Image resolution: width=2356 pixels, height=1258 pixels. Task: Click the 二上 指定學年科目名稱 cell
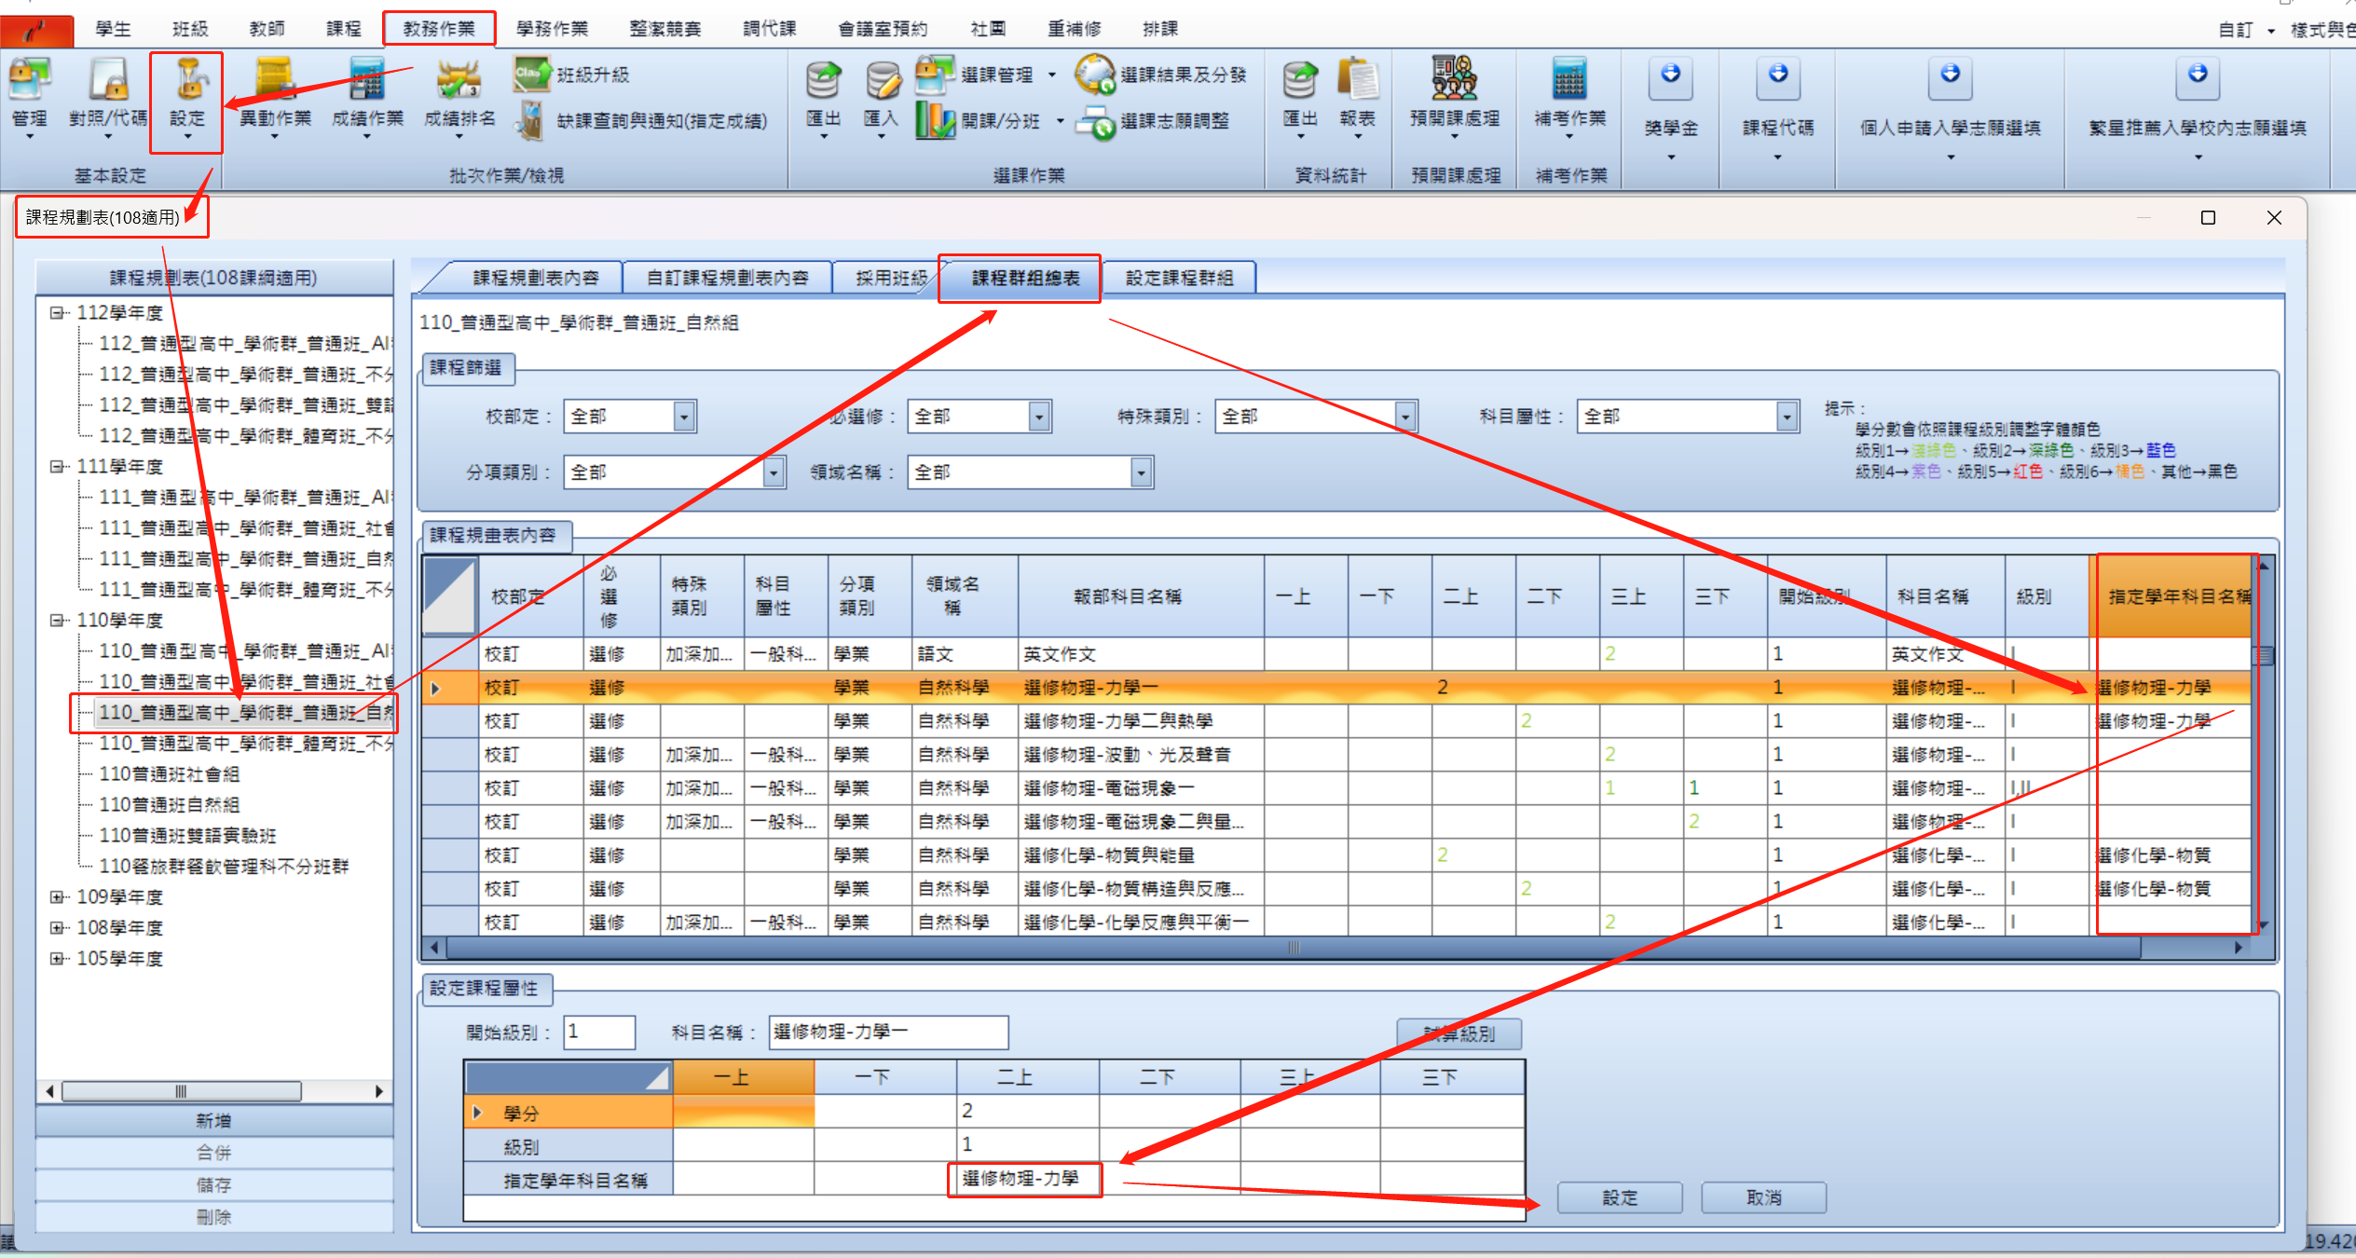click(1027, 1179)
